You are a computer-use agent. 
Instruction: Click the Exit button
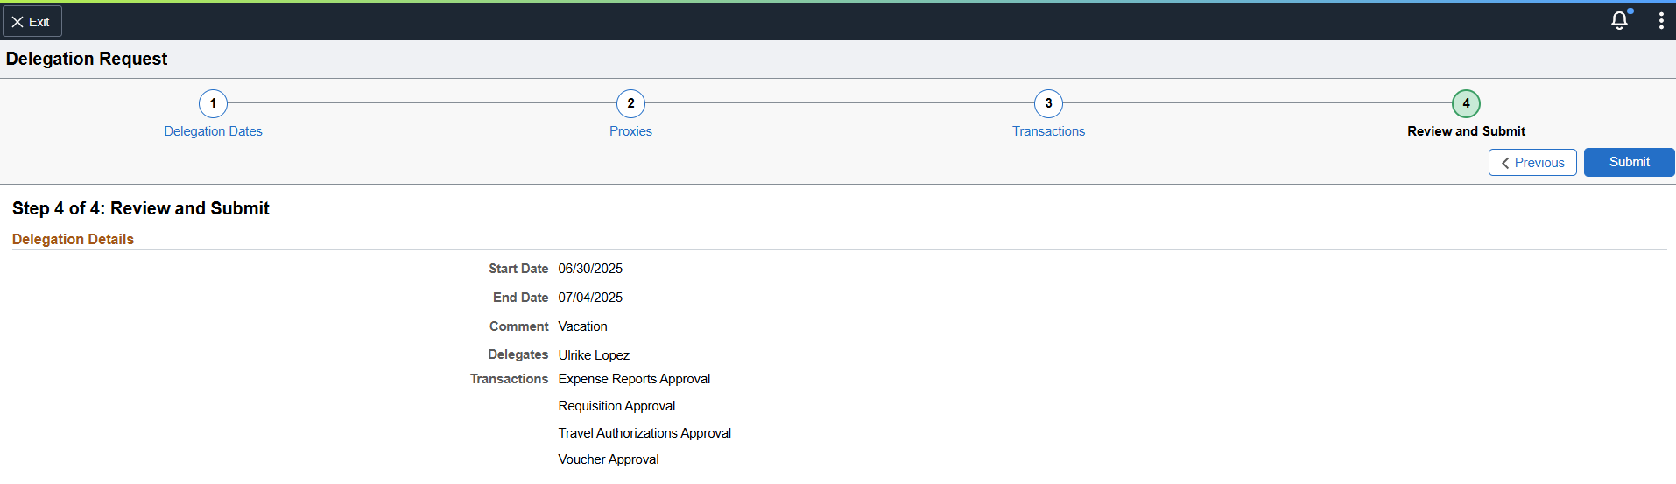pyautogui.click(x=32, y=22)
